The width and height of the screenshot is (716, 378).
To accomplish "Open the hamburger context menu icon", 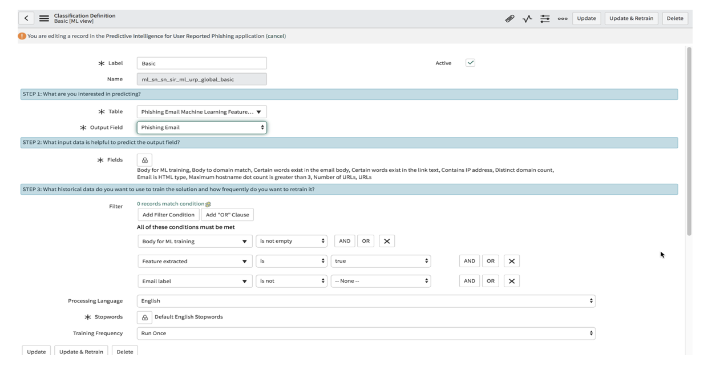I will [44, 18].
